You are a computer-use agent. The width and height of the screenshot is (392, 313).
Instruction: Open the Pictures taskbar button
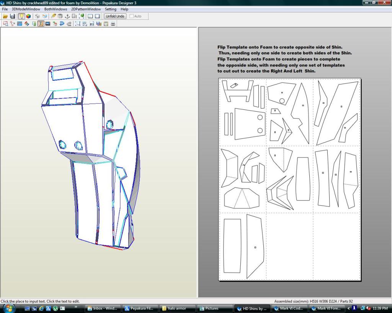click(x=214, y=308)
